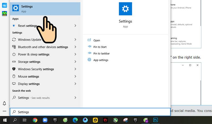Click the Windows Update refresh icon
This screenshot has height=124, width=212.
click(x=14, y=40)
